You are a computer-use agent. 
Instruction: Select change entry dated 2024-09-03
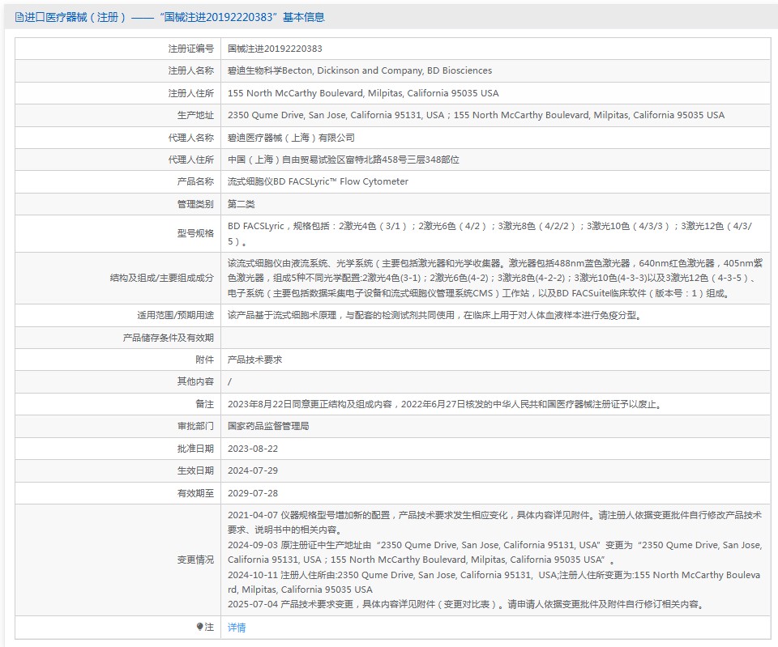coord(494,552)
